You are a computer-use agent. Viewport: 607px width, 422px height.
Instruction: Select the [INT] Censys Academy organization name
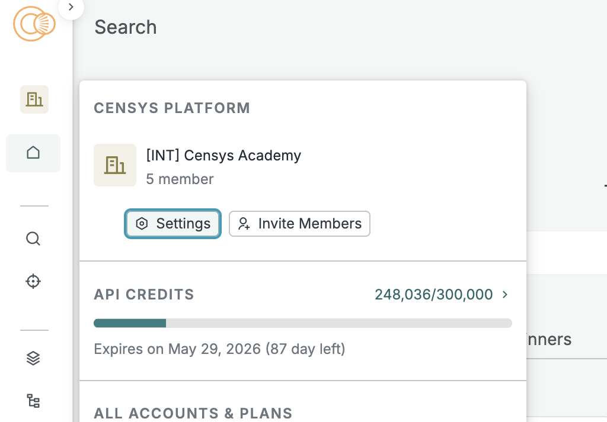coord(223,156)
